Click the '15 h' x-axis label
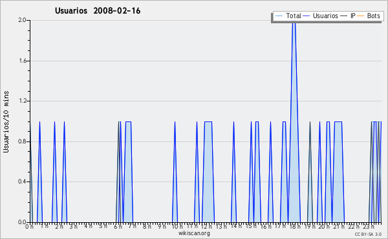 pos(251,226)
